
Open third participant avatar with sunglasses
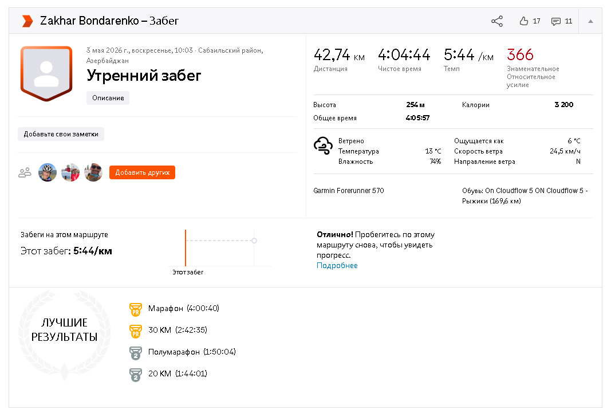click(93, 172)
